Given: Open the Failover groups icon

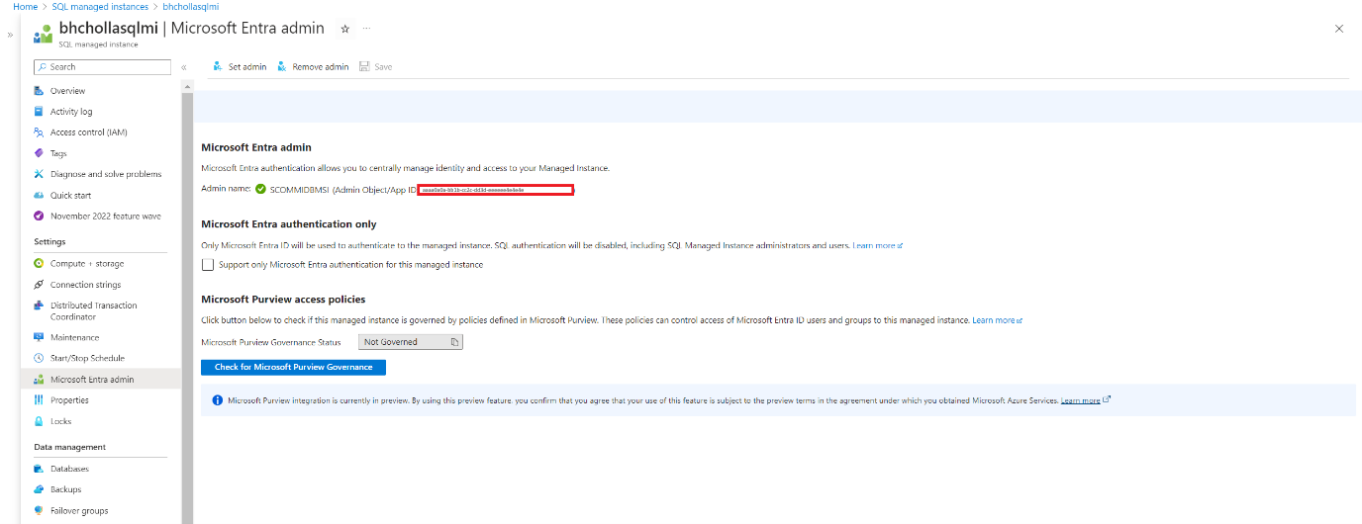Looking at the screenshot, I should click(39, 511).
